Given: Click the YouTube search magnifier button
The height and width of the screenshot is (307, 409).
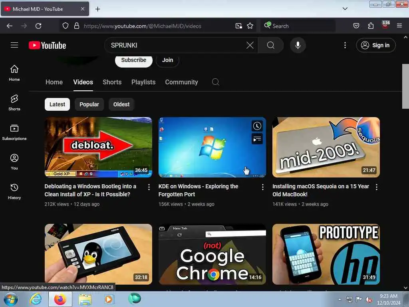Looking at the screenshot, I should [270, 45].
